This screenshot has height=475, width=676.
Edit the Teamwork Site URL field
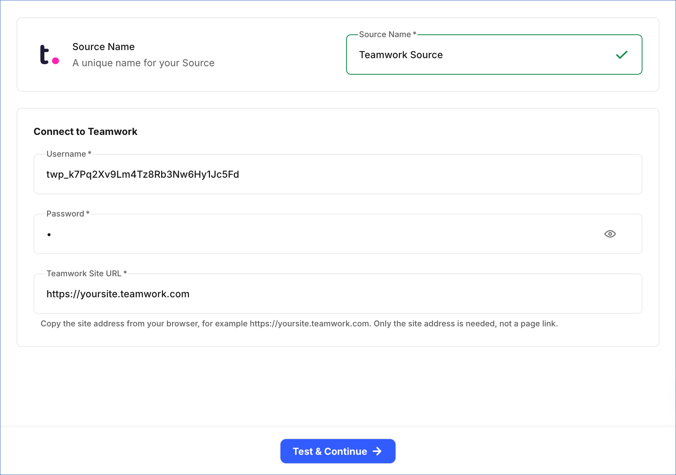pyautogui.click(x=338, y=294)
